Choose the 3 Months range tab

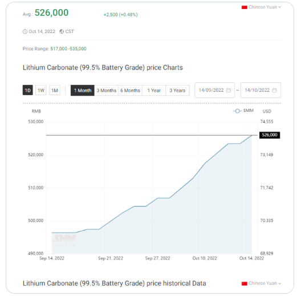(x=106, y=90)
